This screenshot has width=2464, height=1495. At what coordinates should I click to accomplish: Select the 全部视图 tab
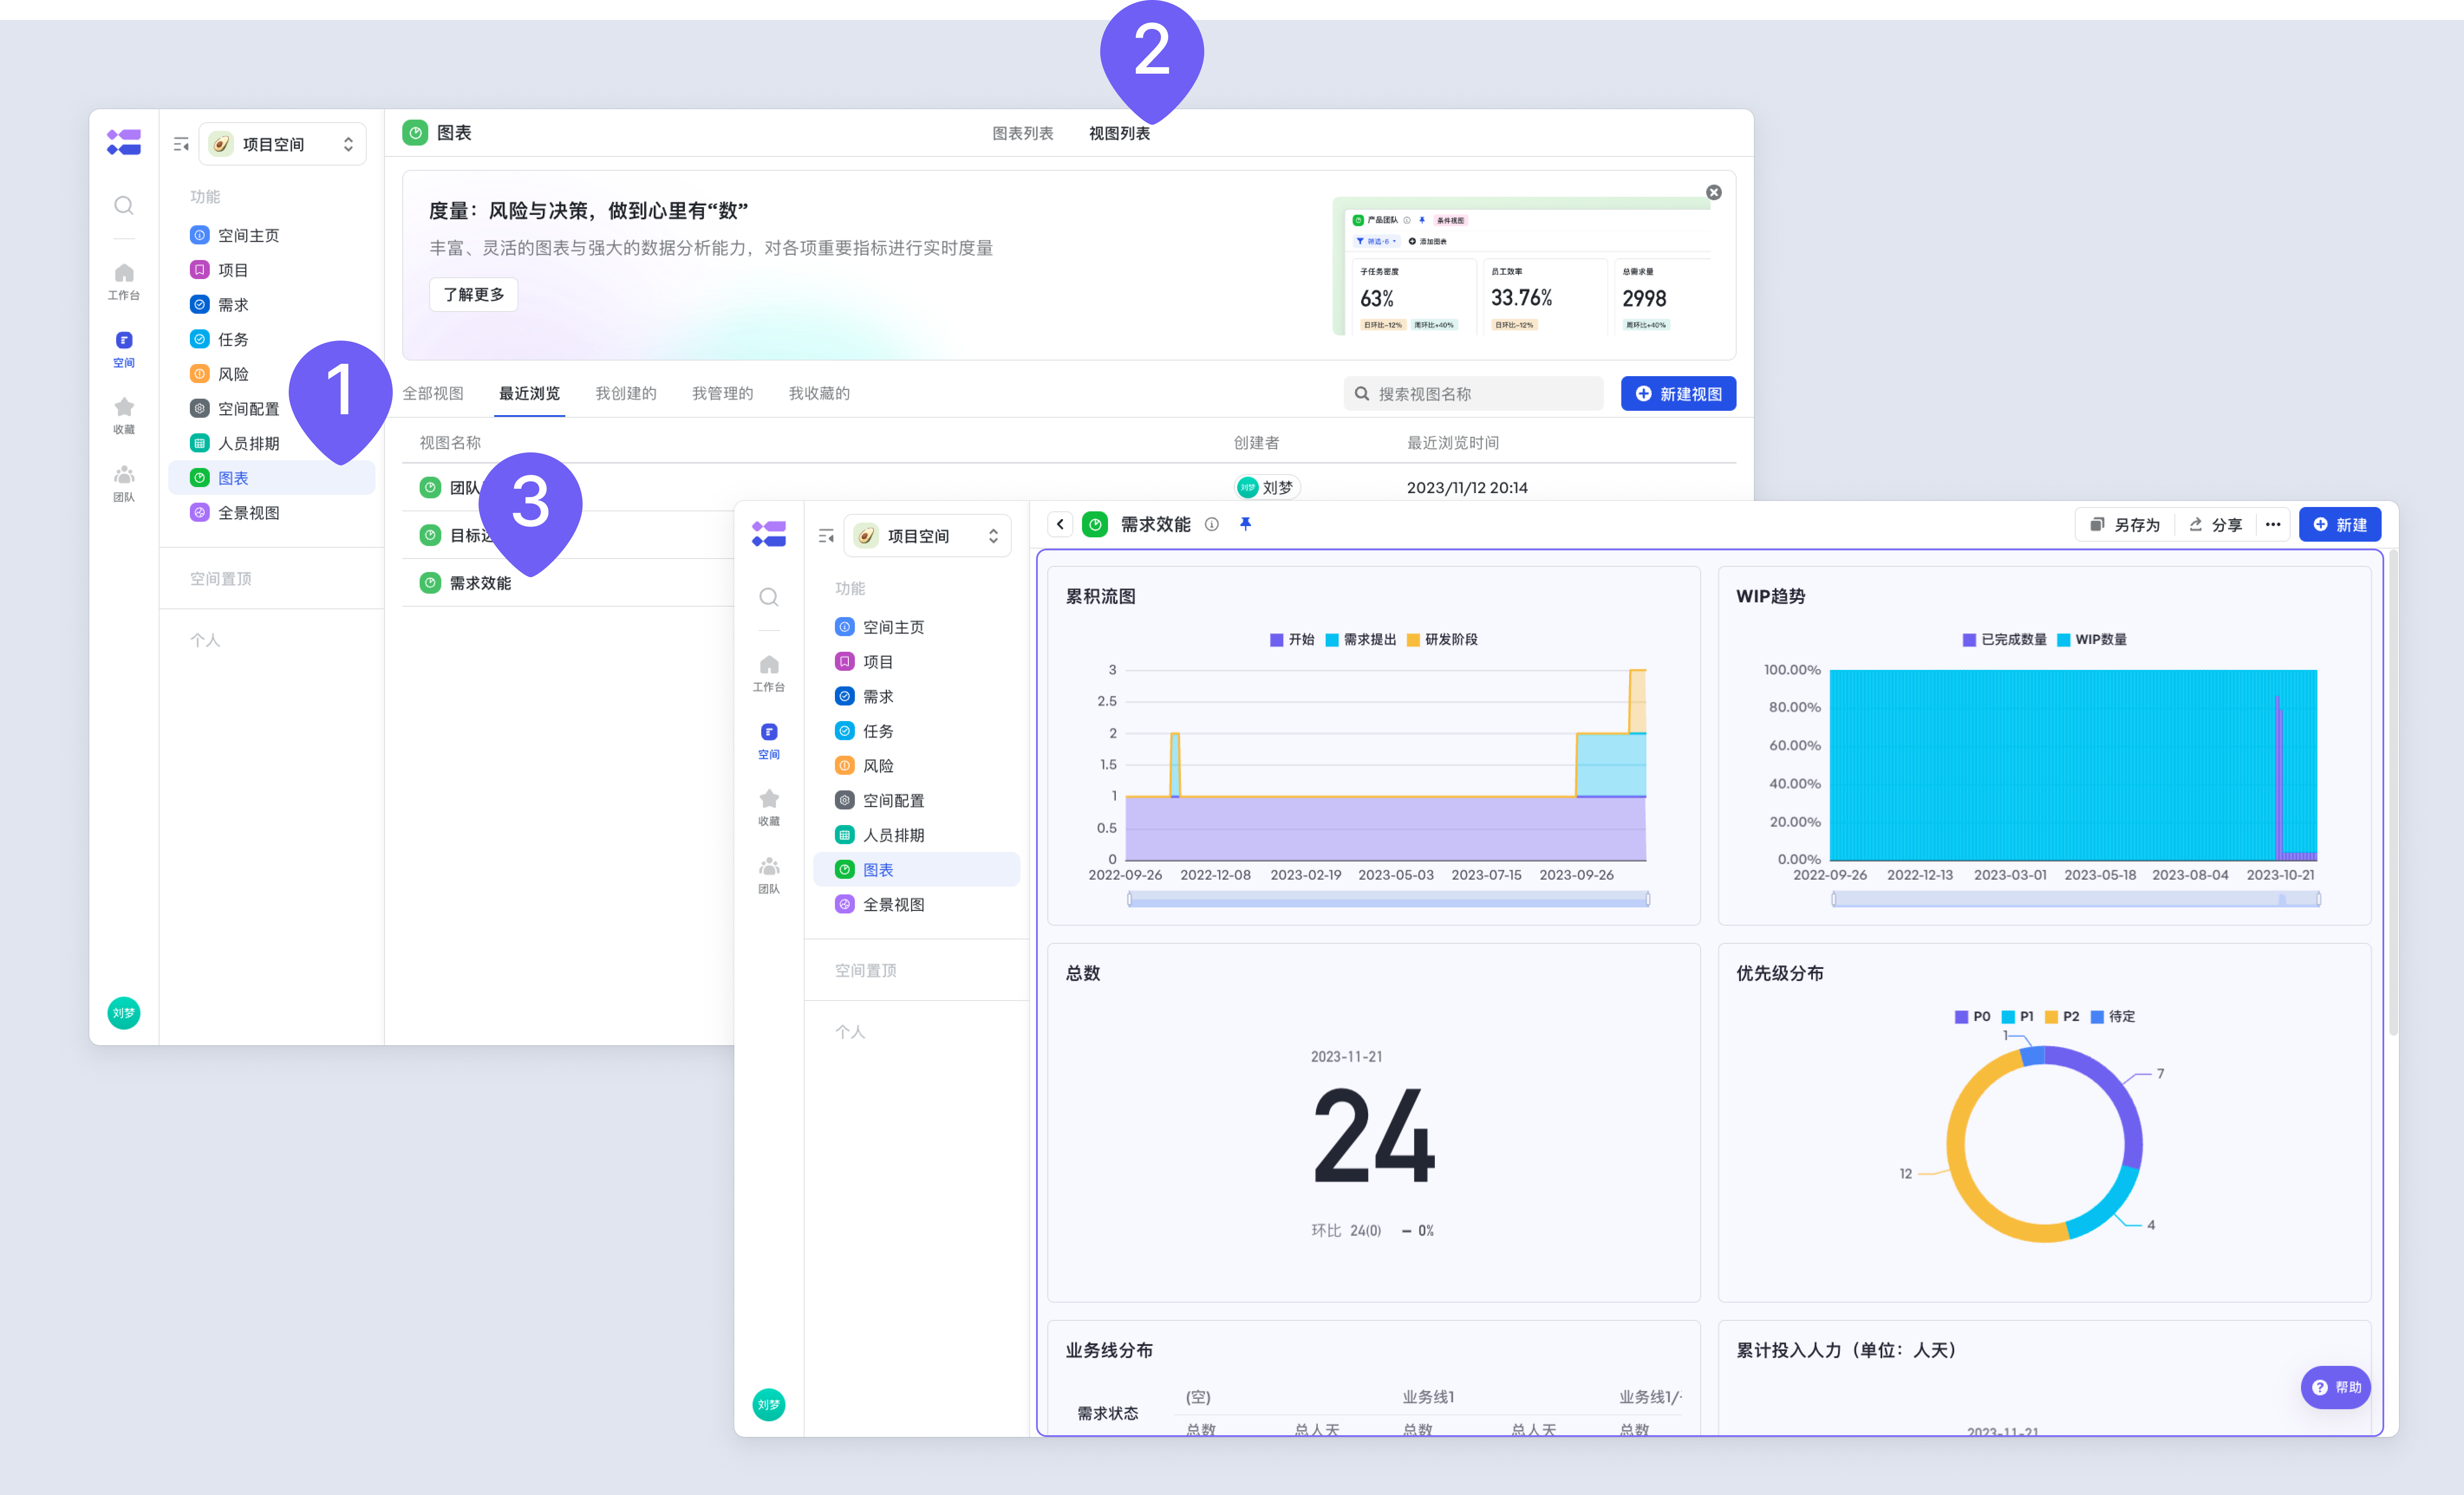tap(433, 394)
